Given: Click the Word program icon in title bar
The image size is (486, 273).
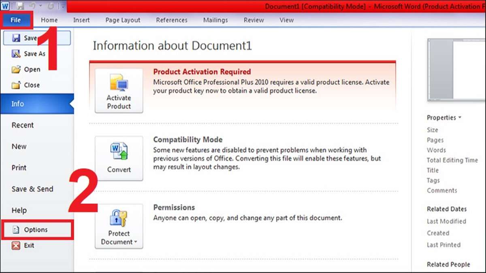Looking at the screenshot, I should coord(5,6).
